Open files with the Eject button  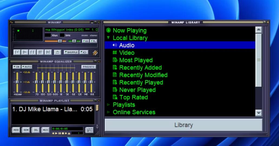pyautogui.click(x=57, y=52)
